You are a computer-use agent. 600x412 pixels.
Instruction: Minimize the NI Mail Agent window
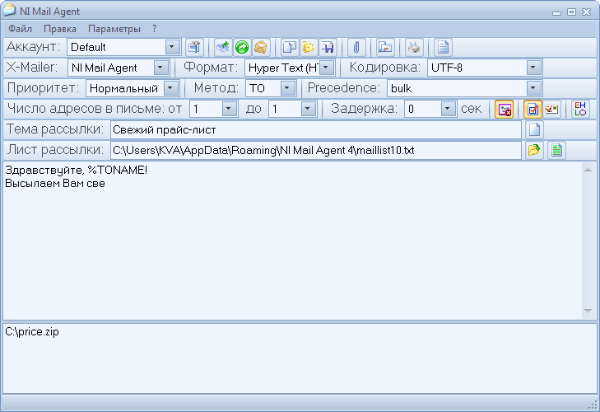coord(556,12)
